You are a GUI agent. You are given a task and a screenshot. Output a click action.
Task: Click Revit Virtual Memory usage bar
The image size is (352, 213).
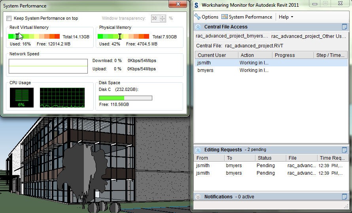coord(34,36)
